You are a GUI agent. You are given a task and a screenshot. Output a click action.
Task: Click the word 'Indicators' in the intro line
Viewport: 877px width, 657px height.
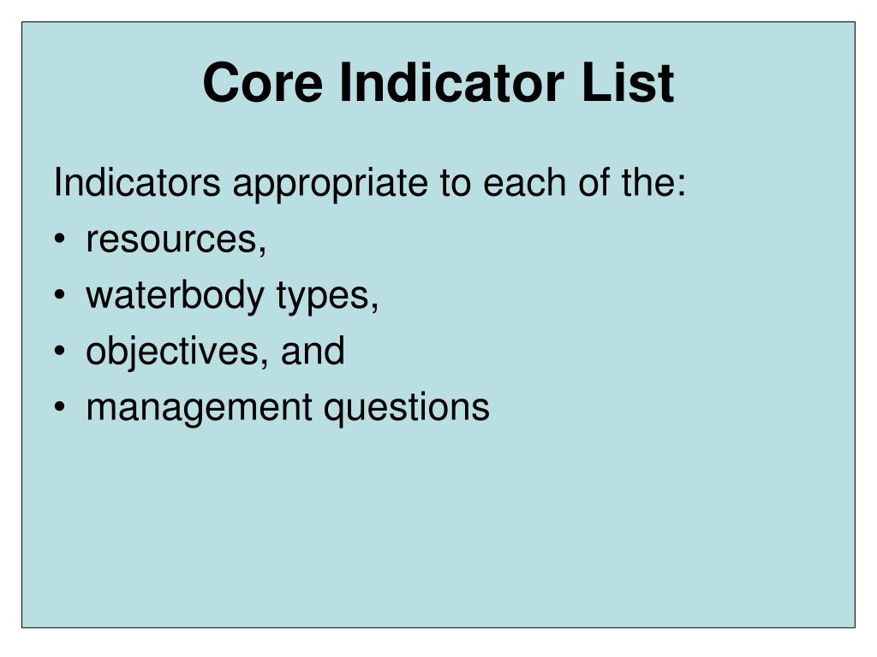[x=137, y=183]
